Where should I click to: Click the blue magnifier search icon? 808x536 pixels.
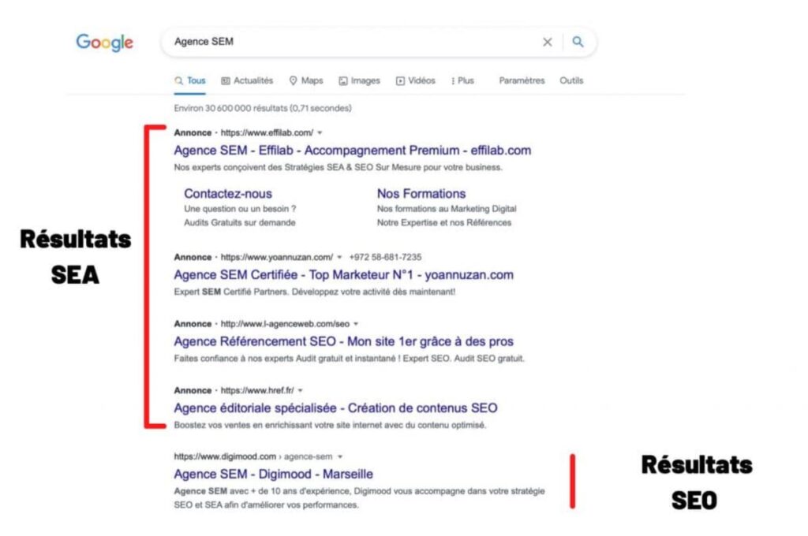[578, 42]
